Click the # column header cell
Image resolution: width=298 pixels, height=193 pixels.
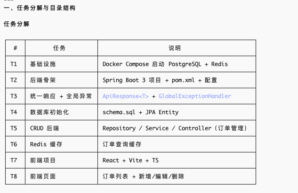[x=15, y=48]
